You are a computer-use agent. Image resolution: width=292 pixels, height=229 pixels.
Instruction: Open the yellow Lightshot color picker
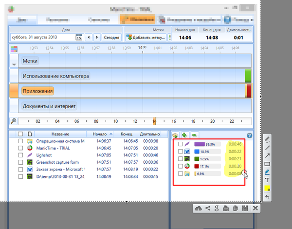pyautogui.click(x=267, y=189)
